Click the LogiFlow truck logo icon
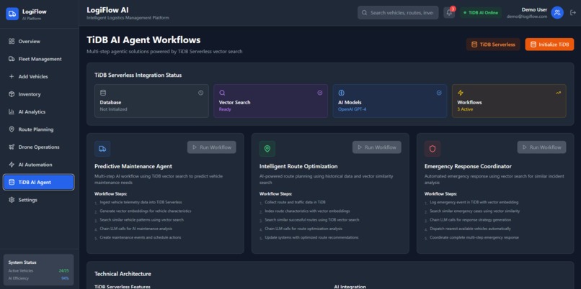Screen dimensions: 581x289 [12, 14]
